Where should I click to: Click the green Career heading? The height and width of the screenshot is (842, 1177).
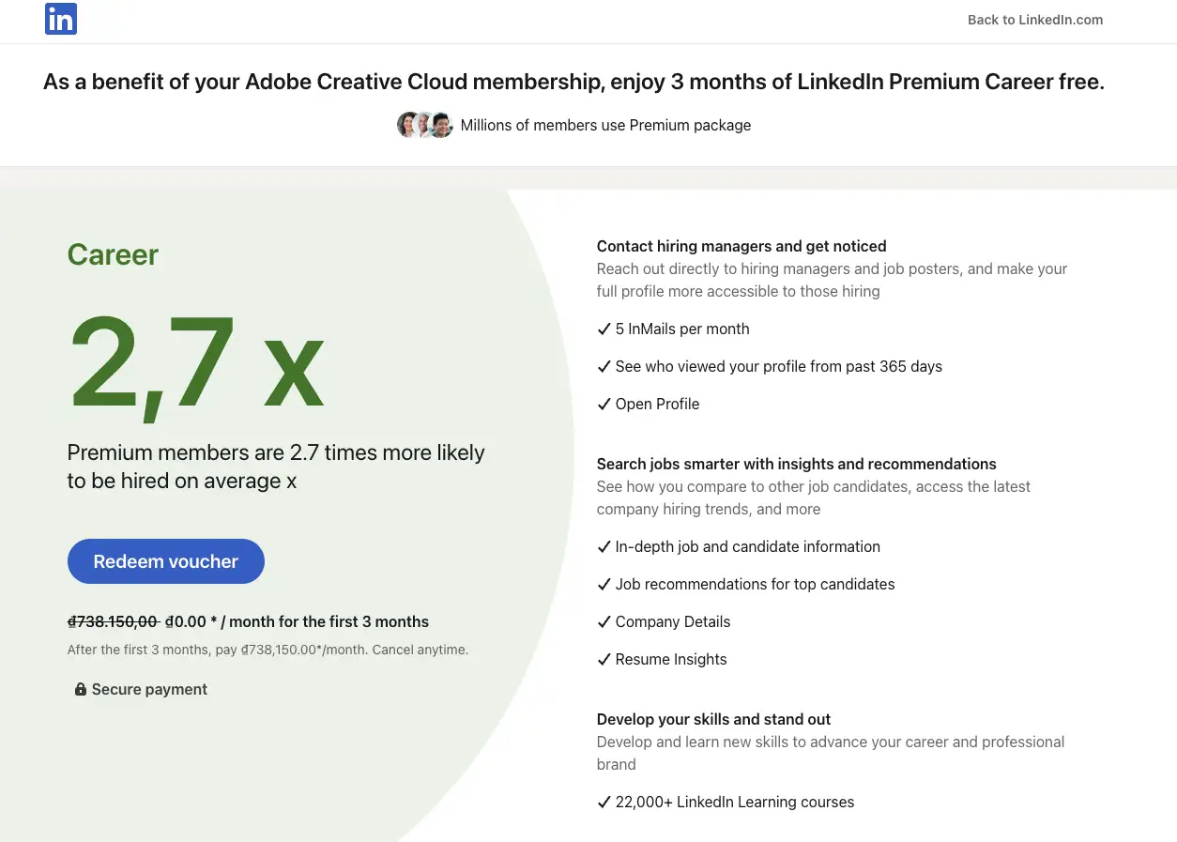pos(113,253)
